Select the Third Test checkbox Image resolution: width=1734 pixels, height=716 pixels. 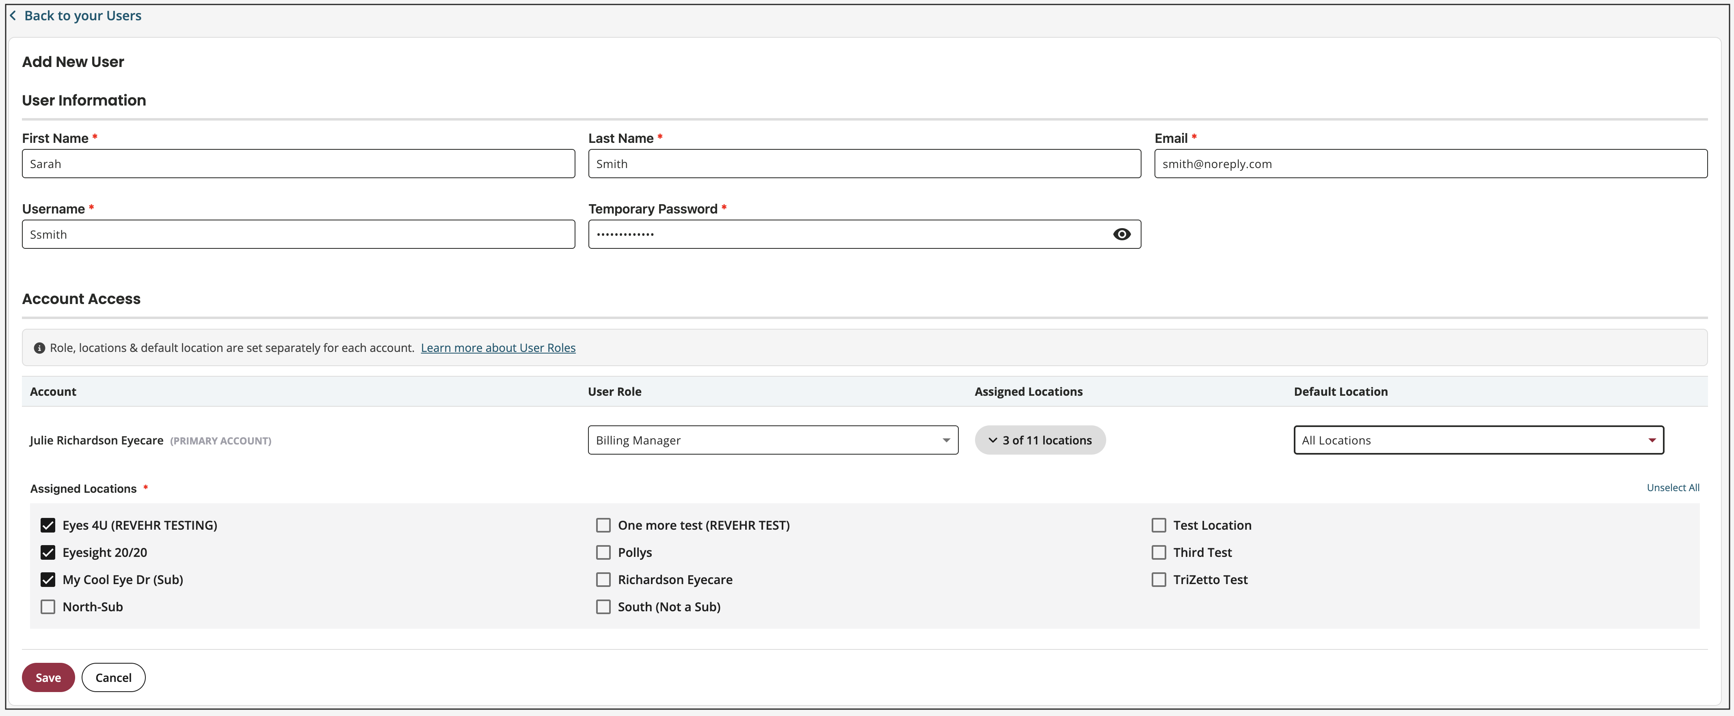[1159, 552]
